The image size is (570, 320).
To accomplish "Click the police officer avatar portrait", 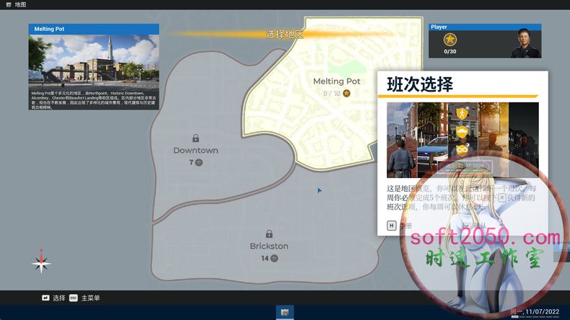I will [x=525, y=43].
